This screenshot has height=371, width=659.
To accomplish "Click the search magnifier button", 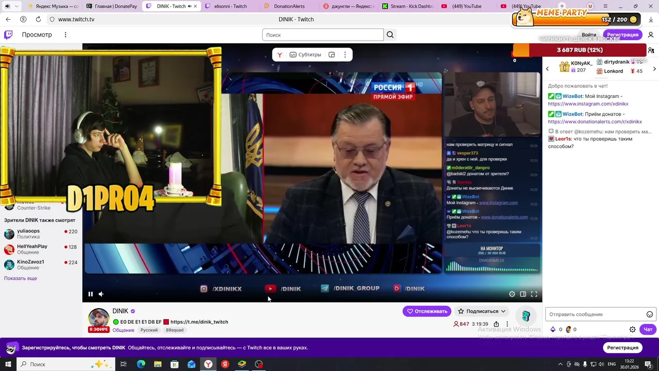I will [390, 35].
